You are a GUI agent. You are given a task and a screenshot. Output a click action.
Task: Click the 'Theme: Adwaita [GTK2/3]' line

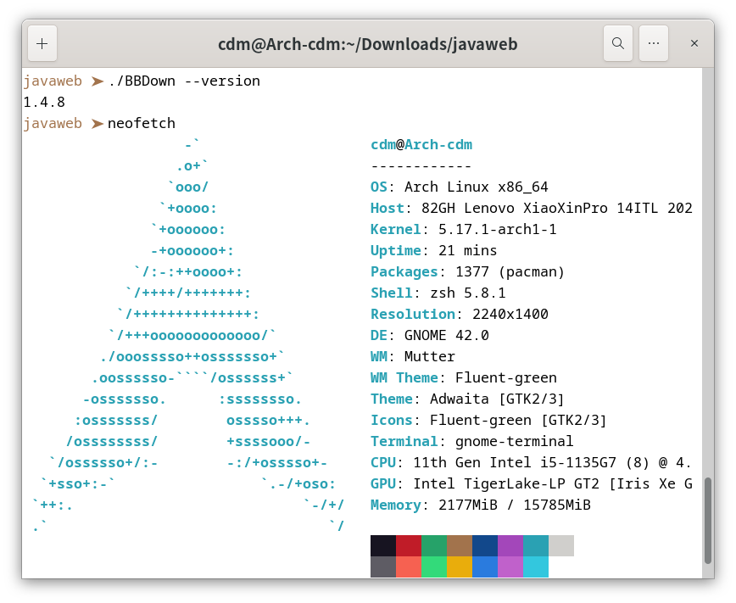(x=467, y=399)
